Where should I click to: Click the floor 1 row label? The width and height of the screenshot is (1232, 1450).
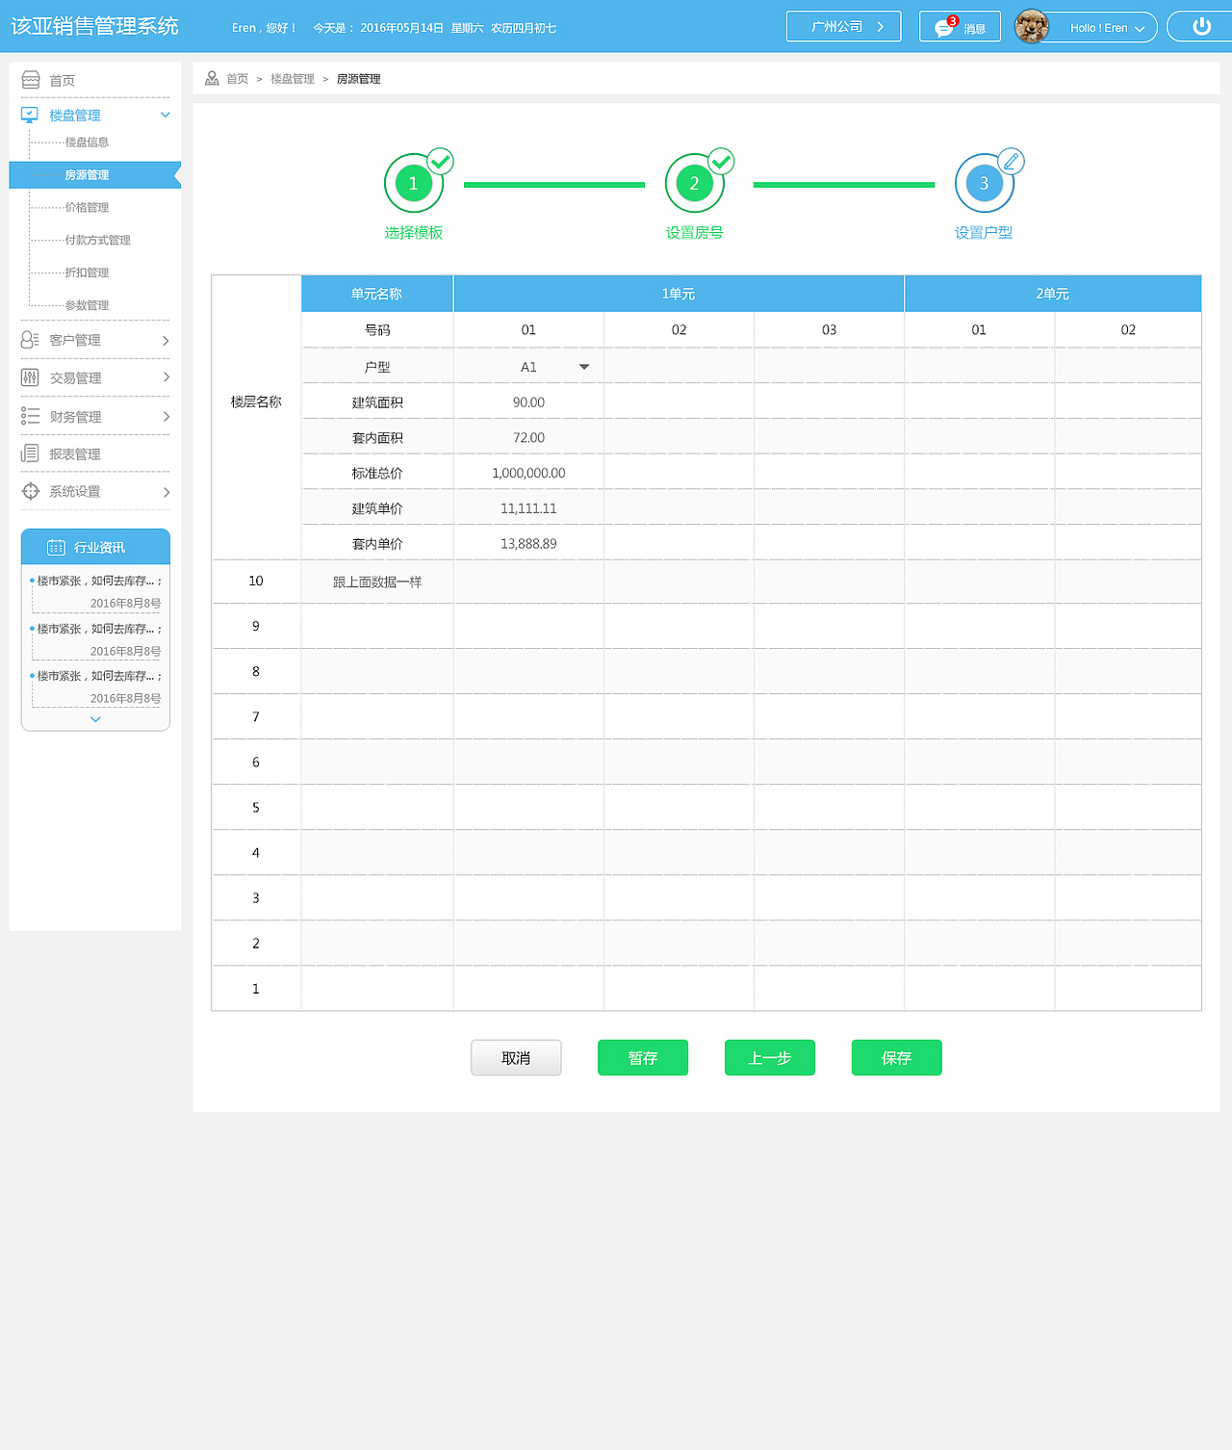pos(256,989)
